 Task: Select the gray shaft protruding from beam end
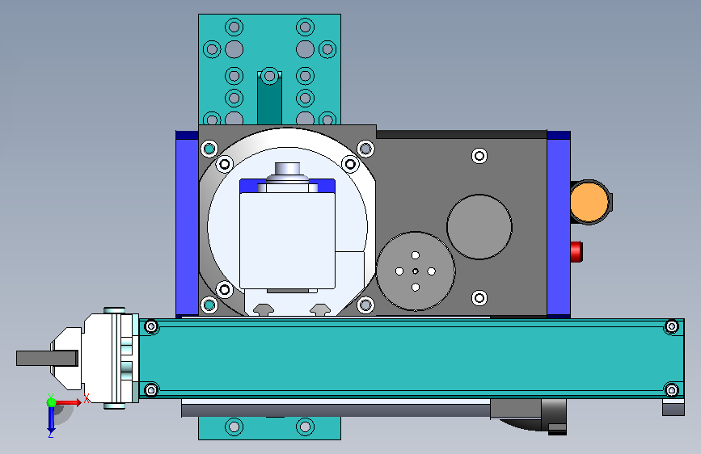(x=47, y=359)
